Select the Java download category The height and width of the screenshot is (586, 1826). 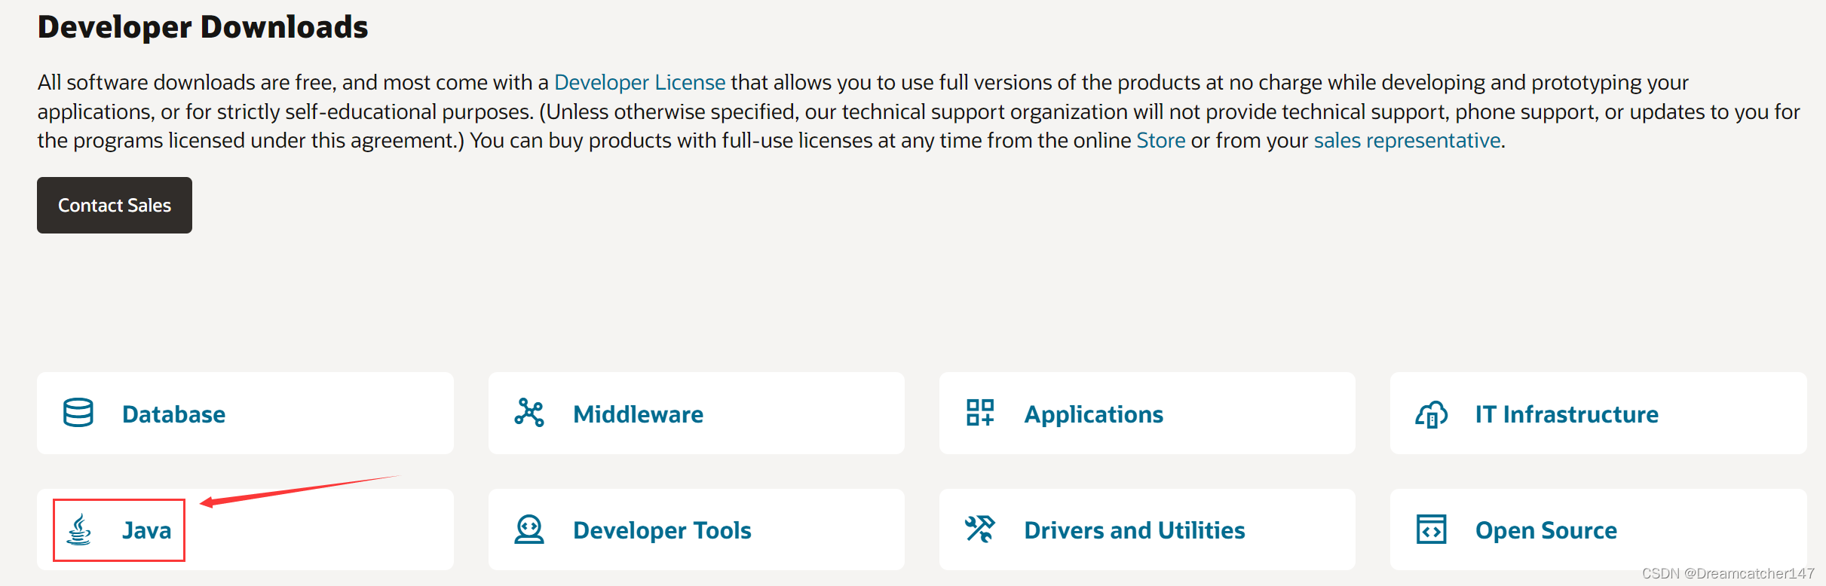click(147, 531)
